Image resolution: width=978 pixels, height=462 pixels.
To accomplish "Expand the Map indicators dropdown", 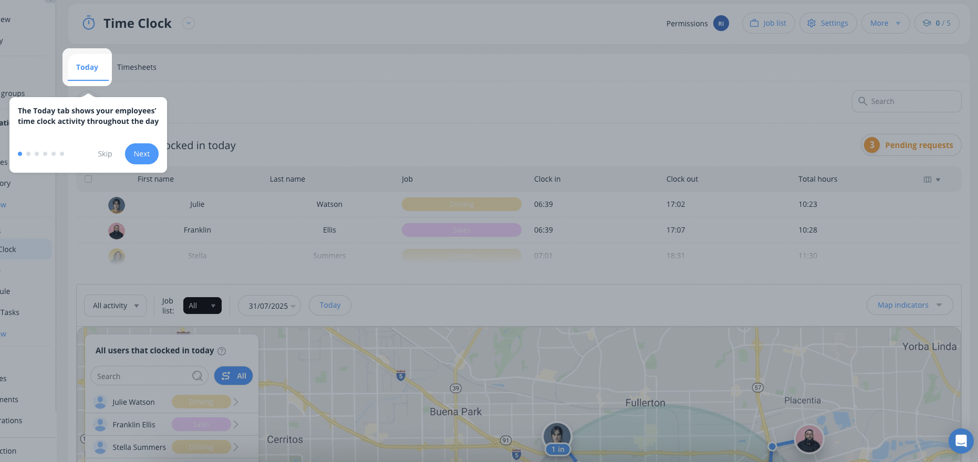I will point(910,305).
